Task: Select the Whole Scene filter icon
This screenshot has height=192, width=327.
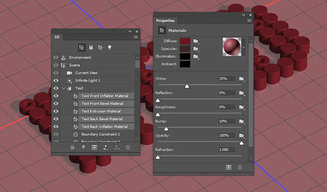Action: [81, 47]
